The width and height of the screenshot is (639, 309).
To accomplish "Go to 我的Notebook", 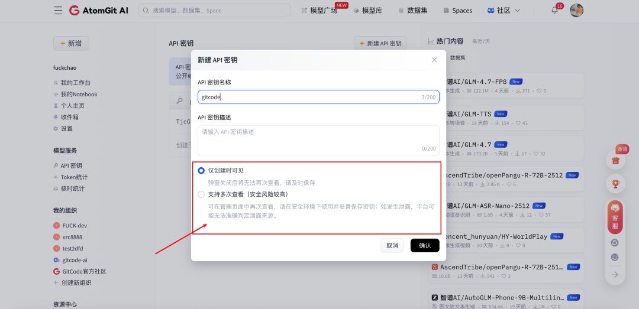I will 75,94.
